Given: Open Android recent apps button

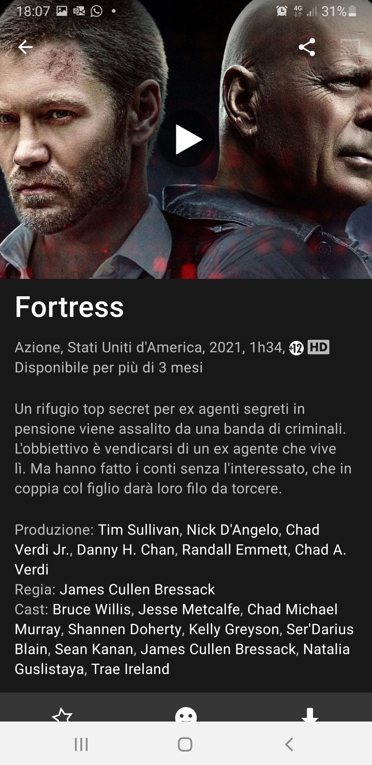Looking at the screenshot, I should coord(81,744).
